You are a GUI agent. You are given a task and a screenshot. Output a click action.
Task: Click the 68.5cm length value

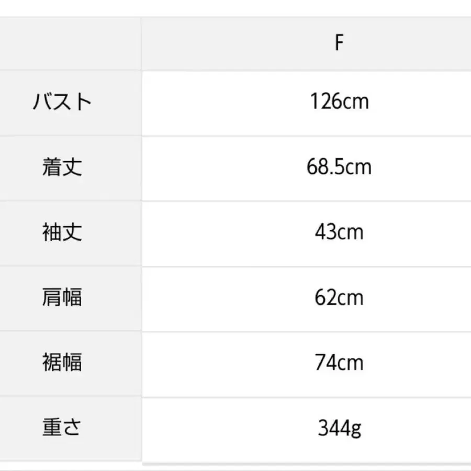tap(339, 167)
